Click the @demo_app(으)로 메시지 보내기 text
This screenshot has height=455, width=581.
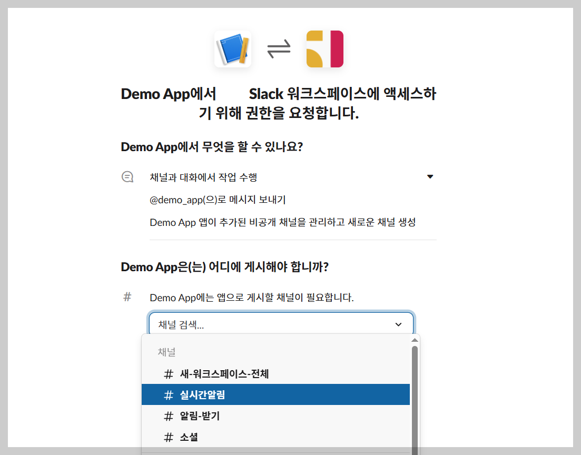218,200
